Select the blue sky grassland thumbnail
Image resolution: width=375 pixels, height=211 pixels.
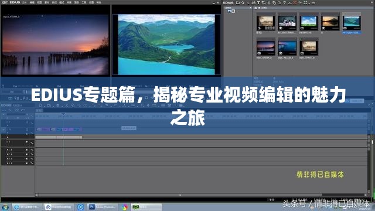[309, 23]
